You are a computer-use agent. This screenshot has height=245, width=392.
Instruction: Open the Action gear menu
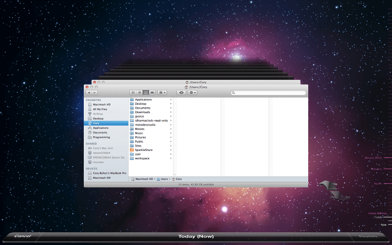(x=193, y=92)
